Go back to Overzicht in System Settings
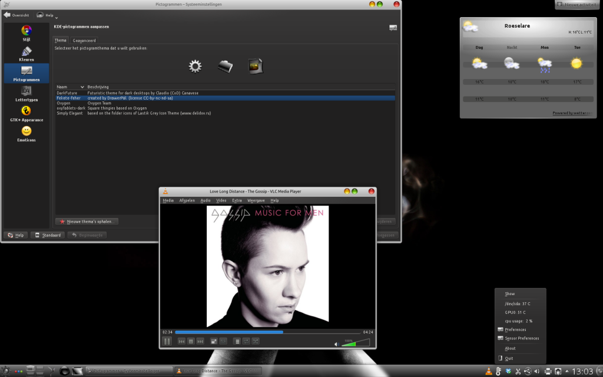The height and width of the screenshot is (377, 603). click(x=16, y=15)
